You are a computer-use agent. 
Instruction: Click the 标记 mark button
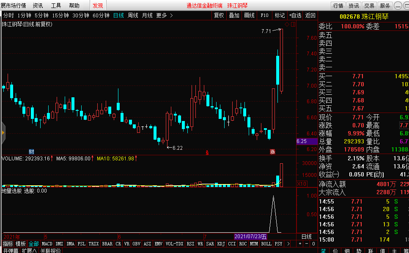pyautogui.click(x=280, y=16)
